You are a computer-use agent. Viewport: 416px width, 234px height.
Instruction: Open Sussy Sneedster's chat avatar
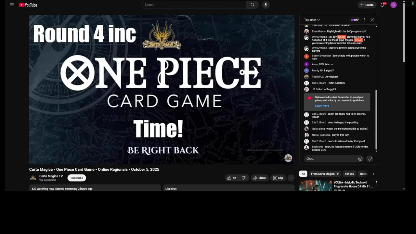(x=306, y=57)
